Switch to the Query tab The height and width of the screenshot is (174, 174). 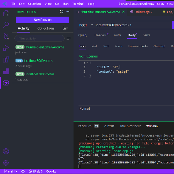pyautogui.click(x=83, y=35)
